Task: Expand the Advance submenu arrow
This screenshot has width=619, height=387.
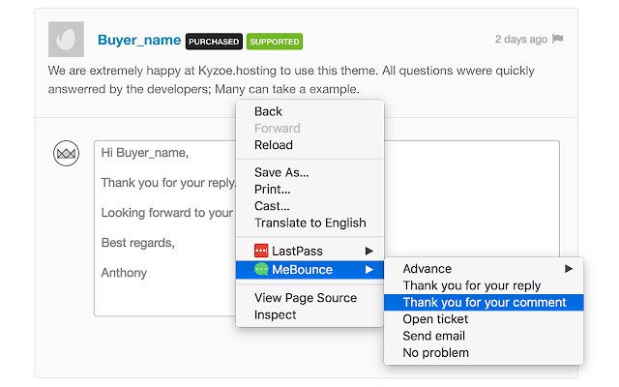Action: click(569, 269)
